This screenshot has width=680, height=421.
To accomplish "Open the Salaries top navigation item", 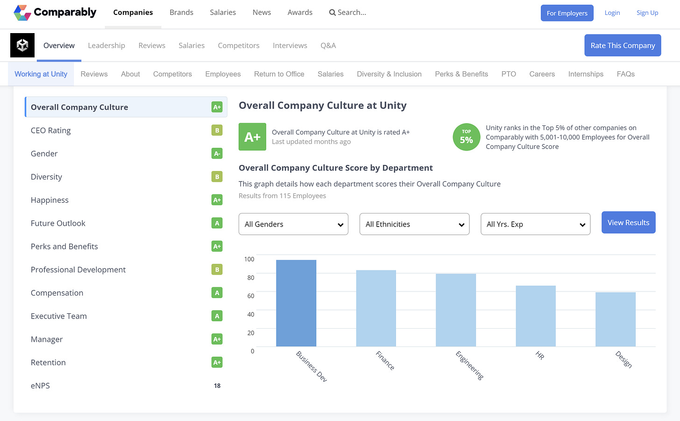I will [x=223, y=13].
